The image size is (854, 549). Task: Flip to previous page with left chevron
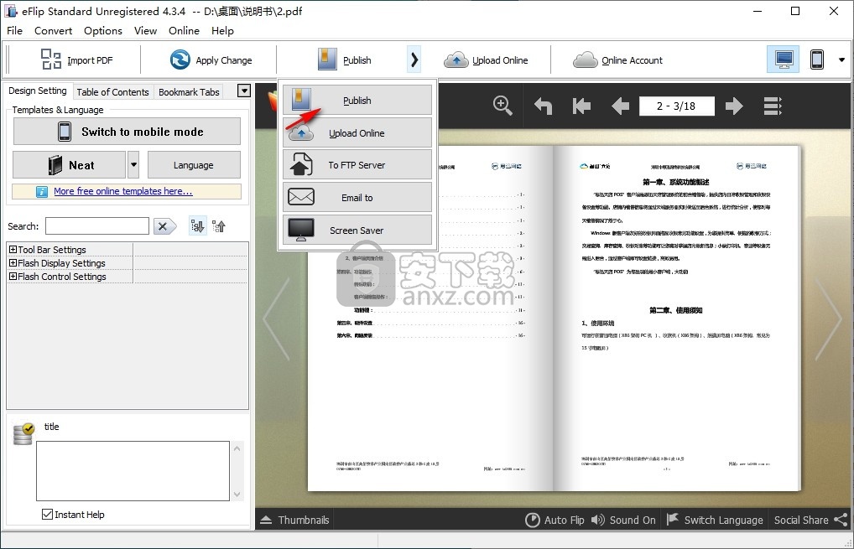276,319
